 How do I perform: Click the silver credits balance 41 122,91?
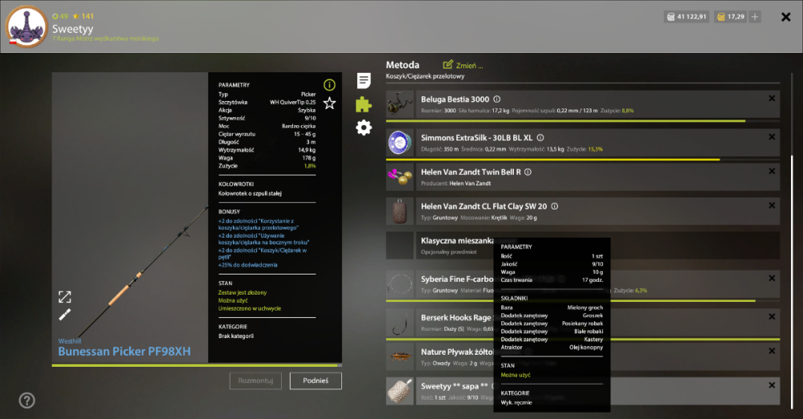(x=687, y=17)
